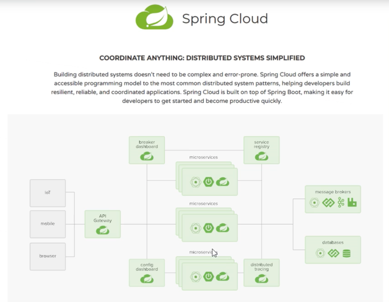The image size is (389, 302).
Task: Click the 'message brokers' label
Action: (333, 192)
